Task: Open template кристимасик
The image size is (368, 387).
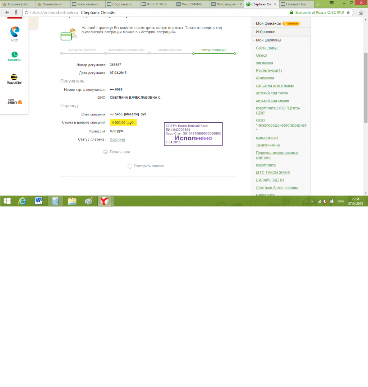Action: click(267, 138)
